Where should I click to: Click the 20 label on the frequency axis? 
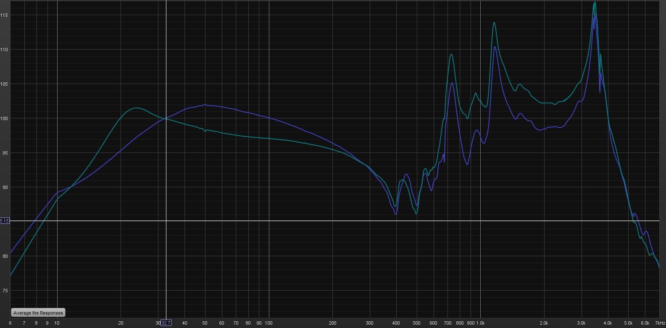point(121,323)
